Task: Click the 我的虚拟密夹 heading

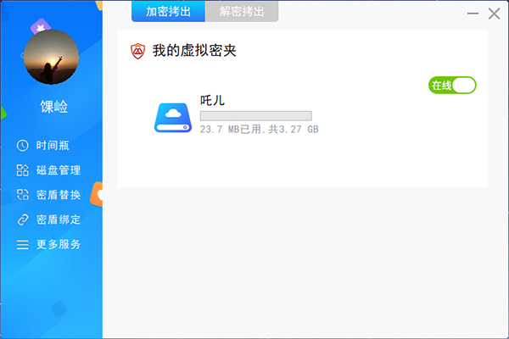Action: point(194,51)
